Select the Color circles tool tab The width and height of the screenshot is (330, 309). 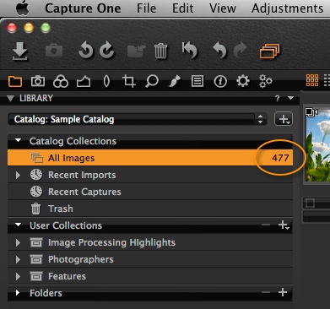pyautogui.click(x=61, y=82)
